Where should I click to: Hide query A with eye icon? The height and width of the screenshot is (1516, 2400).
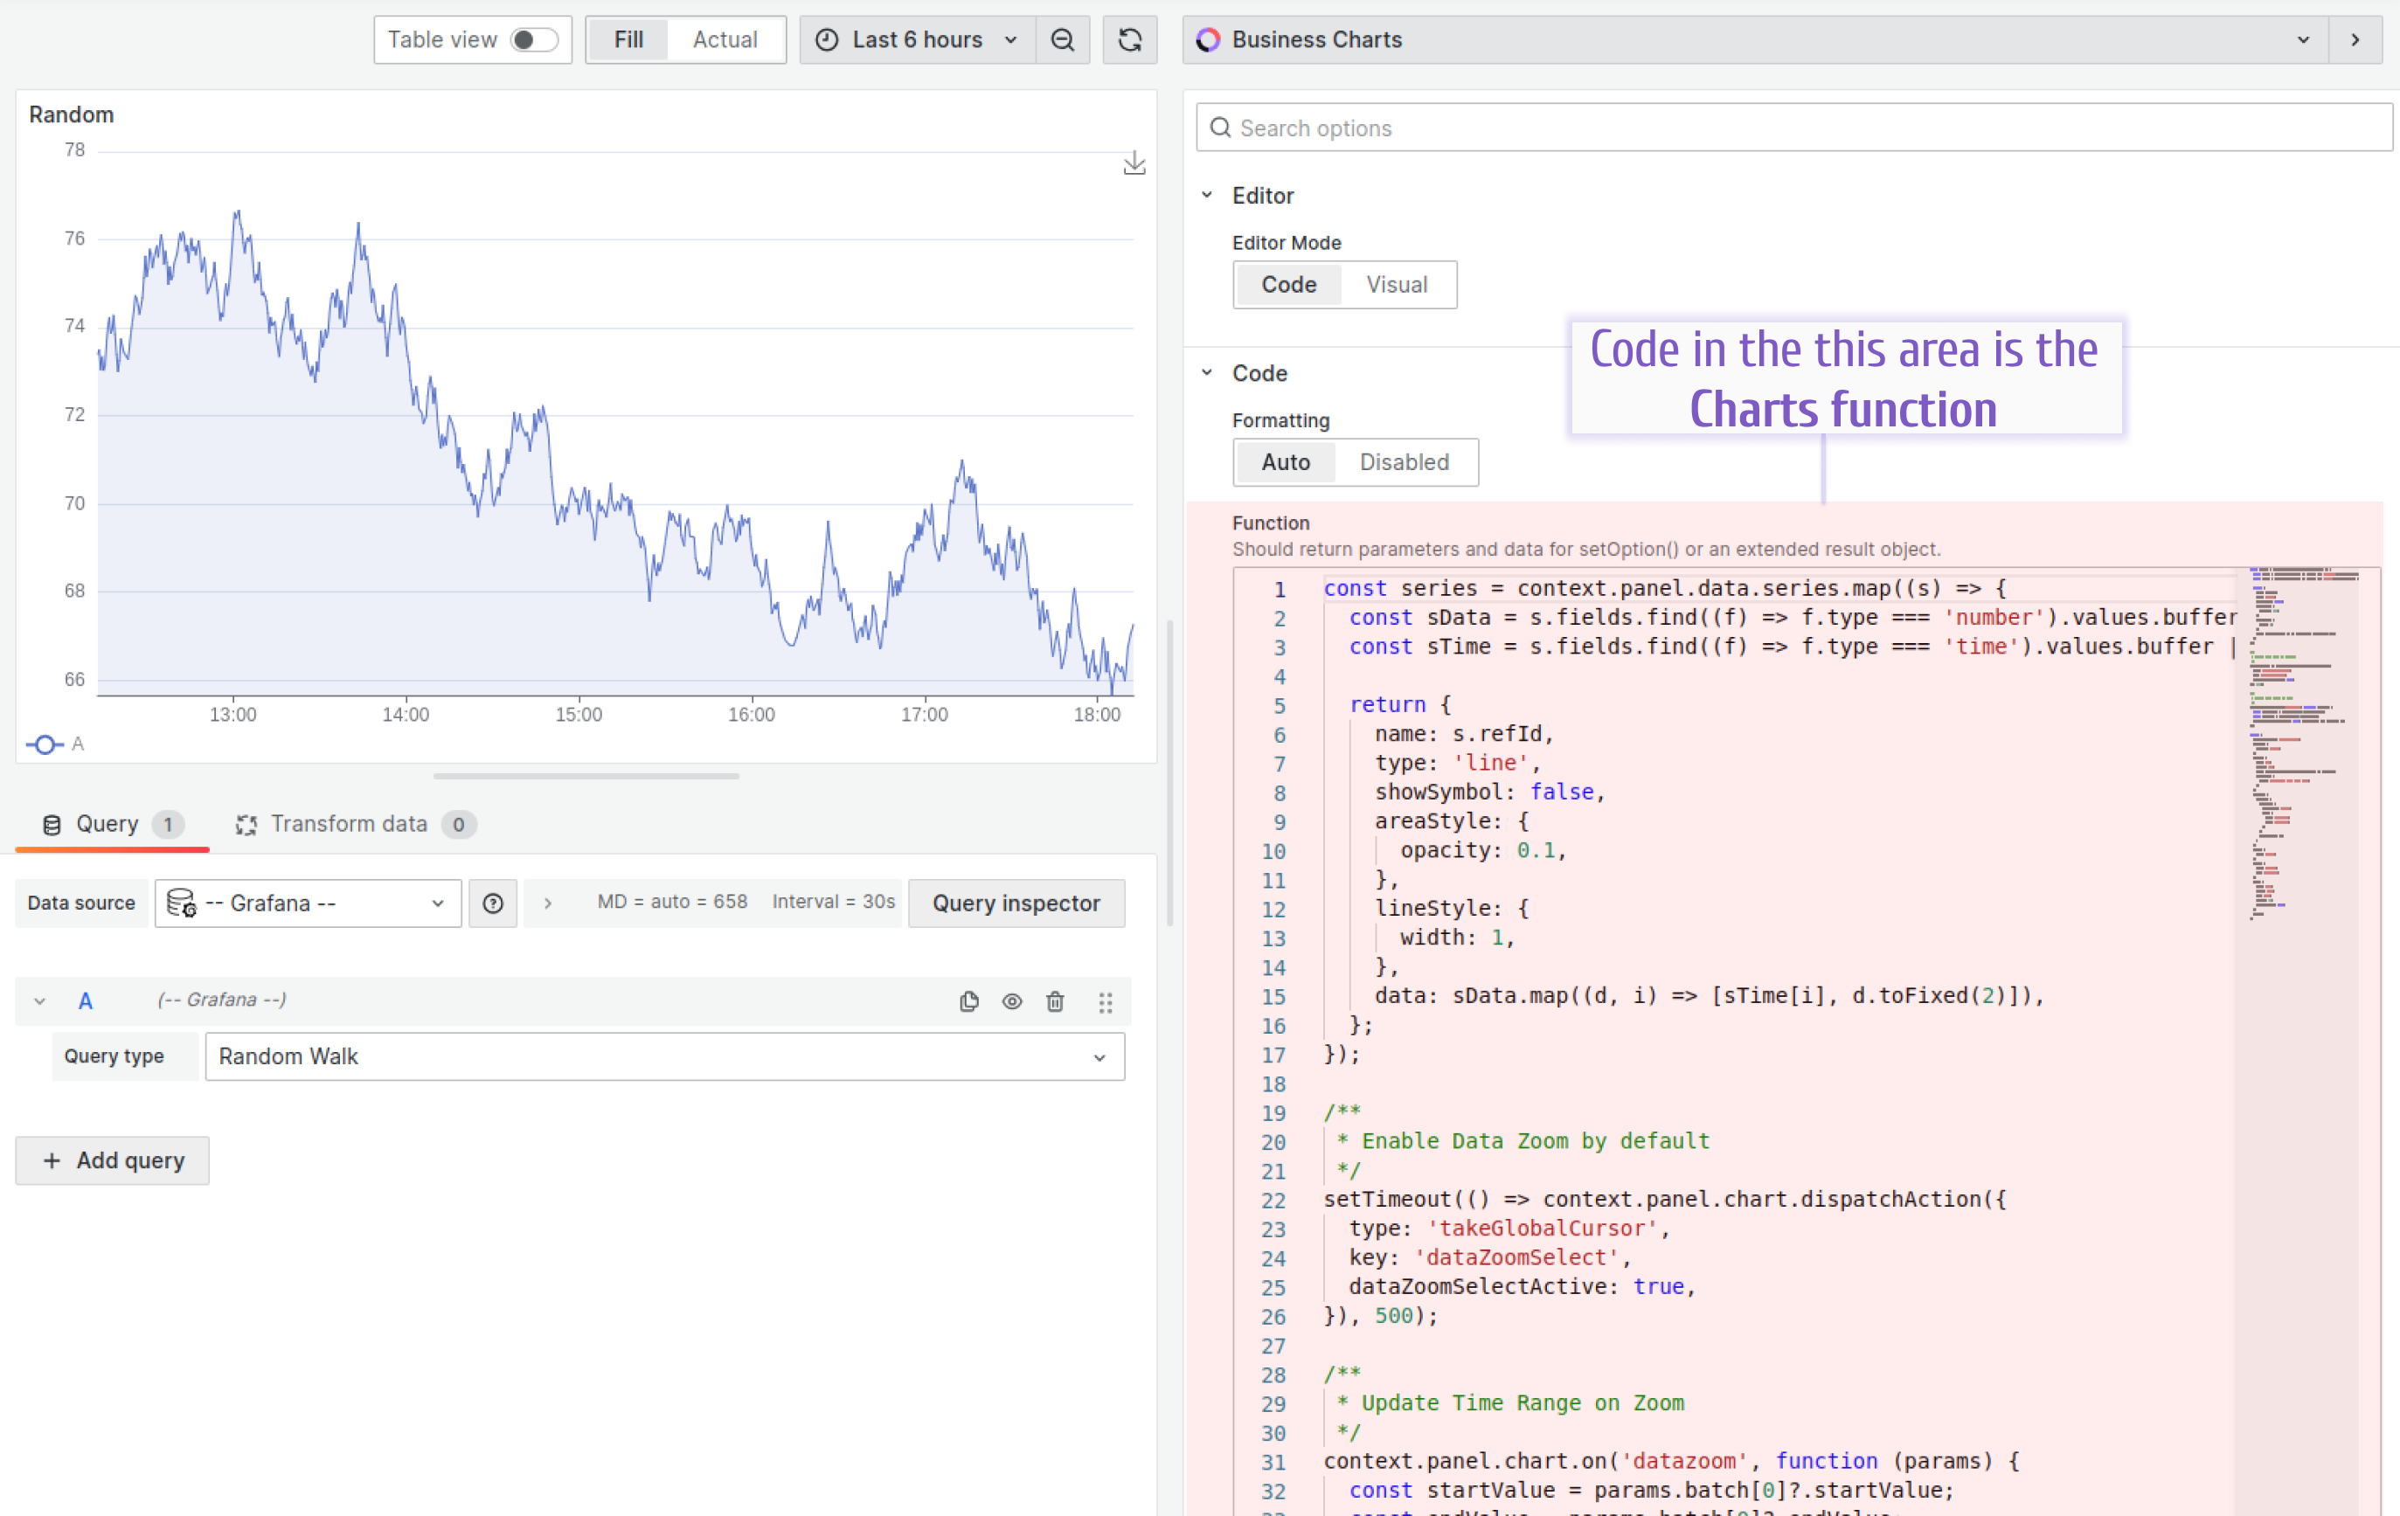1011,1001
